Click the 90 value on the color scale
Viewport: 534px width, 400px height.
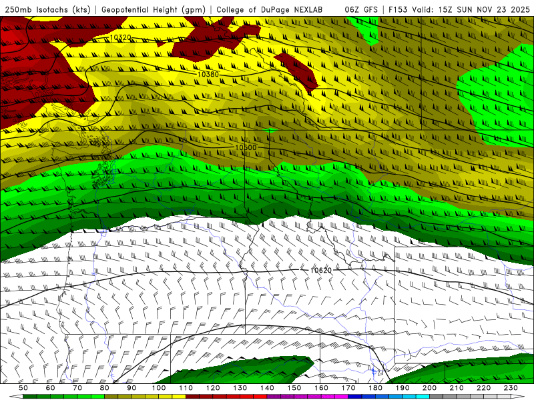131,388
